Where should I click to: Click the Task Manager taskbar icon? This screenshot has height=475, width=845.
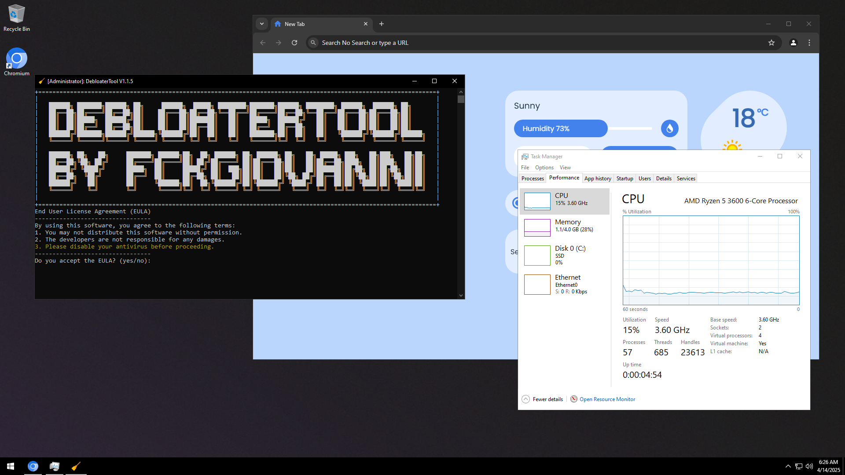pyautogui.click(x=55, y=466)
